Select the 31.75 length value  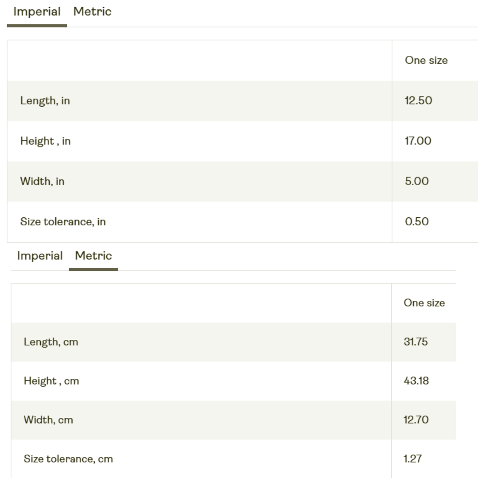point(416,342)
